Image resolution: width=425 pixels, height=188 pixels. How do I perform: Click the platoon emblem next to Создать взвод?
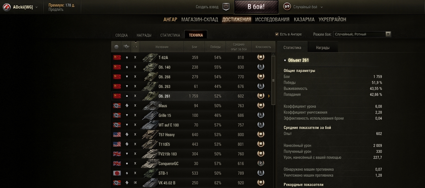[x=226, y=7]
